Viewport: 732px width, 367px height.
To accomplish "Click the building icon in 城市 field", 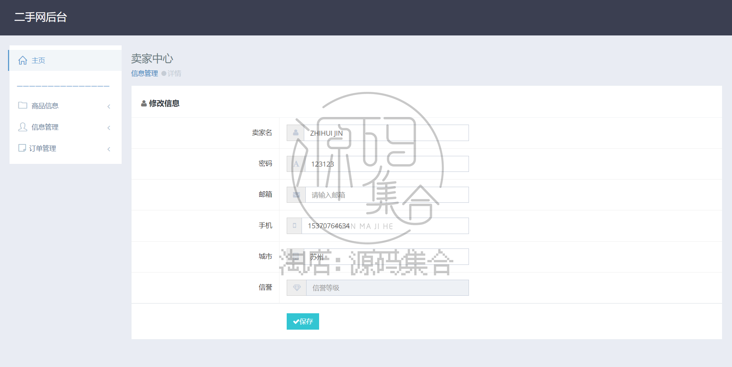I will coord(295,257).
